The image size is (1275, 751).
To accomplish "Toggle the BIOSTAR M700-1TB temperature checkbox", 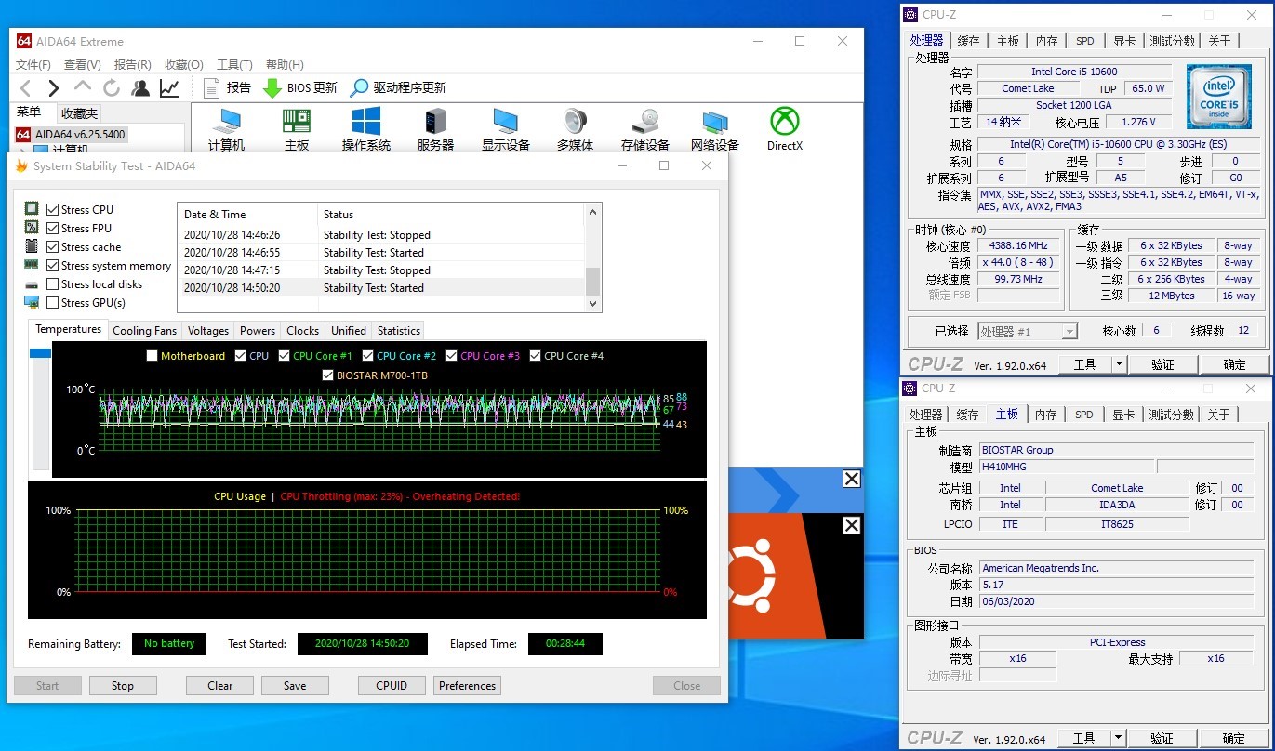I will pyautogui.click(x=327, y=375).
